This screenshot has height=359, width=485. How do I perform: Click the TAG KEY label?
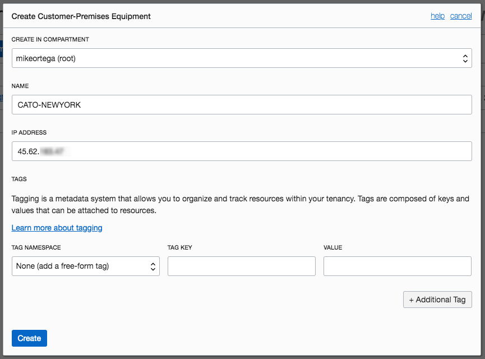point(180,247)
